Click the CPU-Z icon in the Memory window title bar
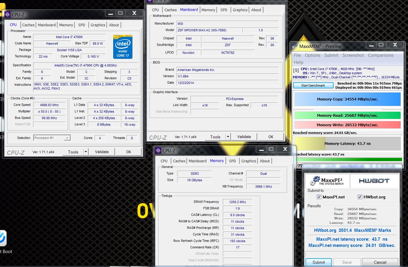The height and width of the screenshot is (267, 408). point(158,151)
